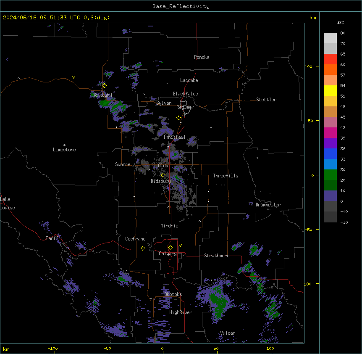
Task: Click the yellow diamond marker above Calgary label
Action: click(170, 248)
